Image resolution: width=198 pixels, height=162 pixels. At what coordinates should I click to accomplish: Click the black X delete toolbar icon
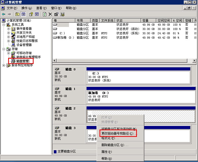tap(50, 14)
